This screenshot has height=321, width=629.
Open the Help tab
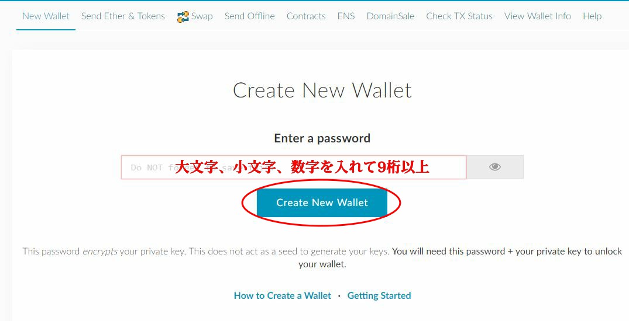point(592,16)
